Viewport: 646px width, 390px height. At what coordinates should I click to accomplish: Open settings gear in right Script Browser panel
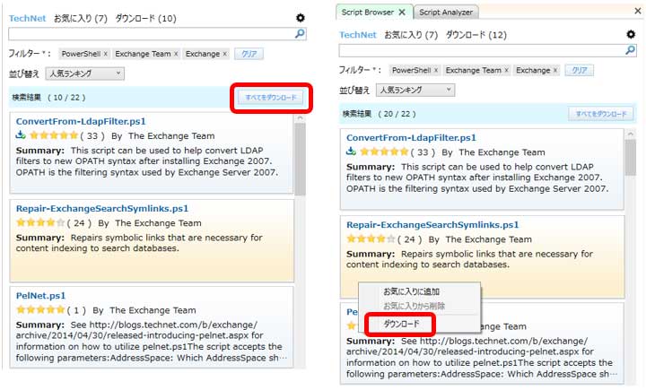click(x=631, y=34)
